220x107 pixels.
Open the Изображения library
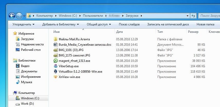click(x=31, y=77)
